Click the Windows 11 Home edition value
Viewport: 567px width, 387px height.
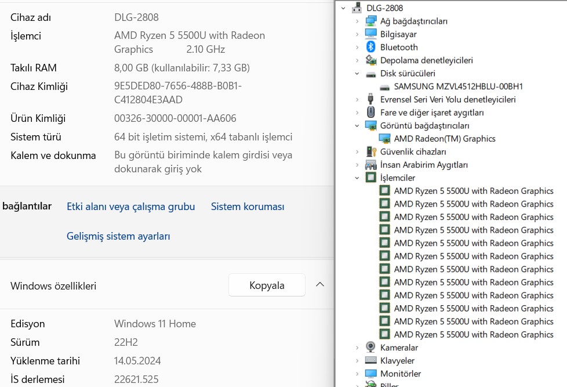pos(155,324)
